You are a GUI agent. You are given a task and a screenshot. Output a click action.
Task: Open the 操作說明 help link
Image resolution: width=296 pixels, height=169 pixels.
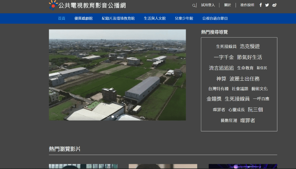[247, 5]
